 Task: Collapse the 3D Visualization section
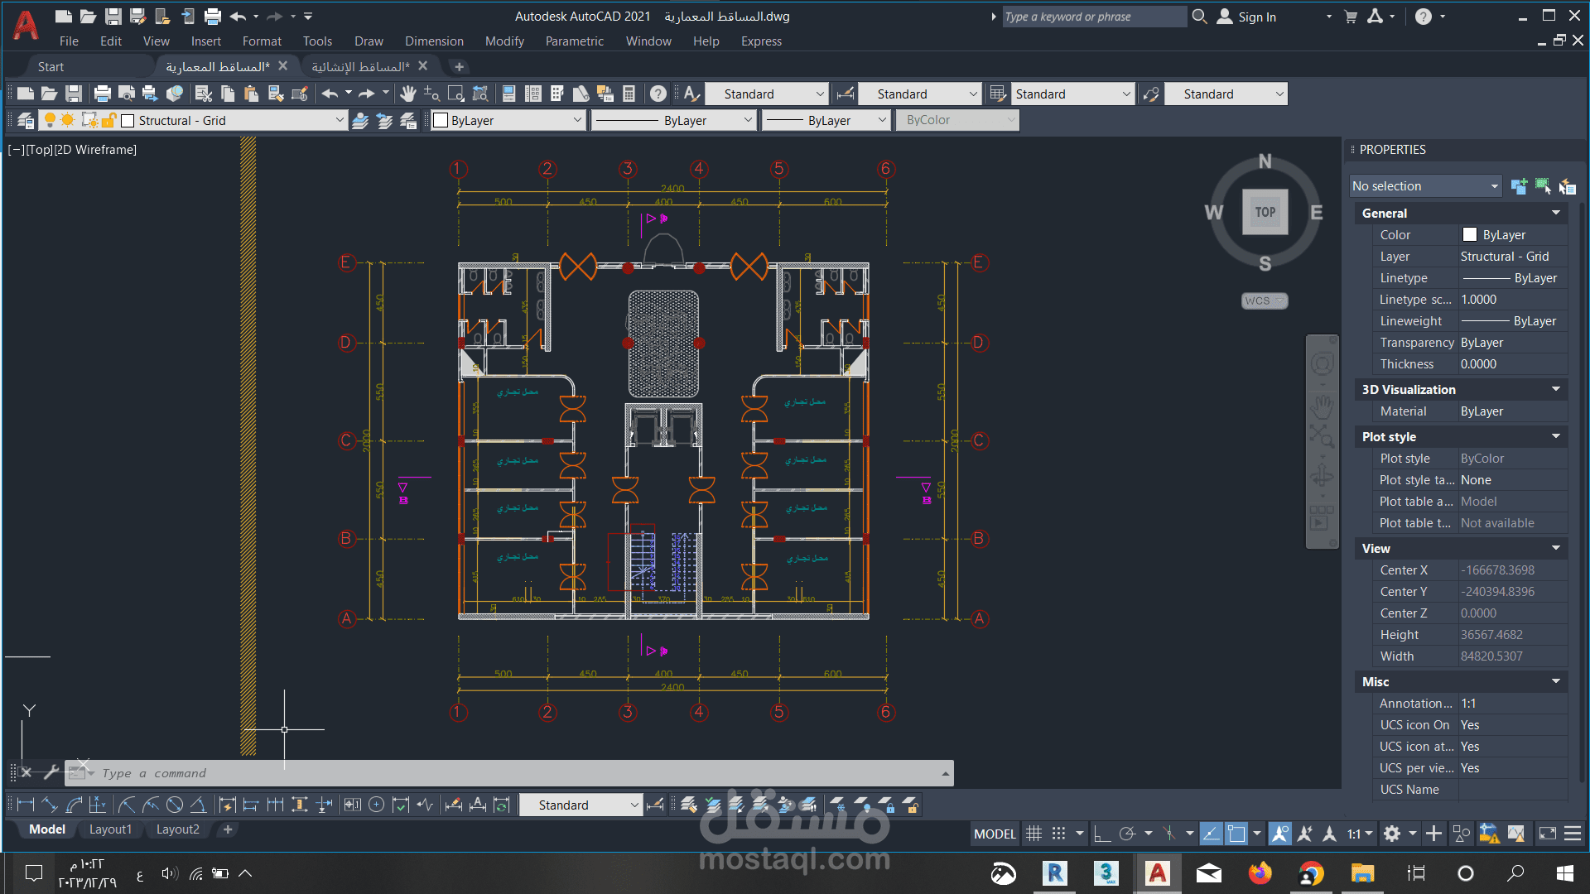click(x=1556, y=390)
